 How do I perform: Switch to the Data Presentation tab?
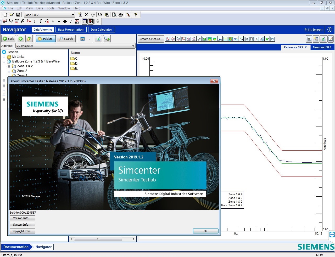pyautogui.click(x=71, y=30)
